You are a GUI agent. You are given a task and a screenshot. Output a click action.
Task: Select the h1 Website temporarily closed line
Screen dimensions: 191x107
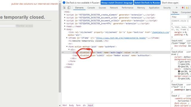[x=88, y=41]
